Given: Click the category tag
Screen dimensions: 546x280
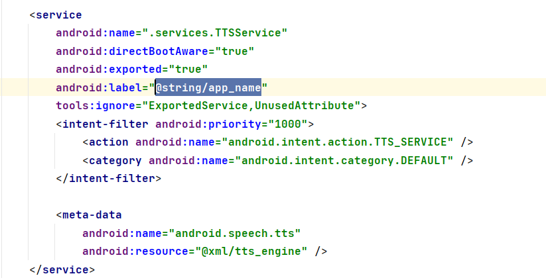Looking at the screenshot, I should pos(112,160).
